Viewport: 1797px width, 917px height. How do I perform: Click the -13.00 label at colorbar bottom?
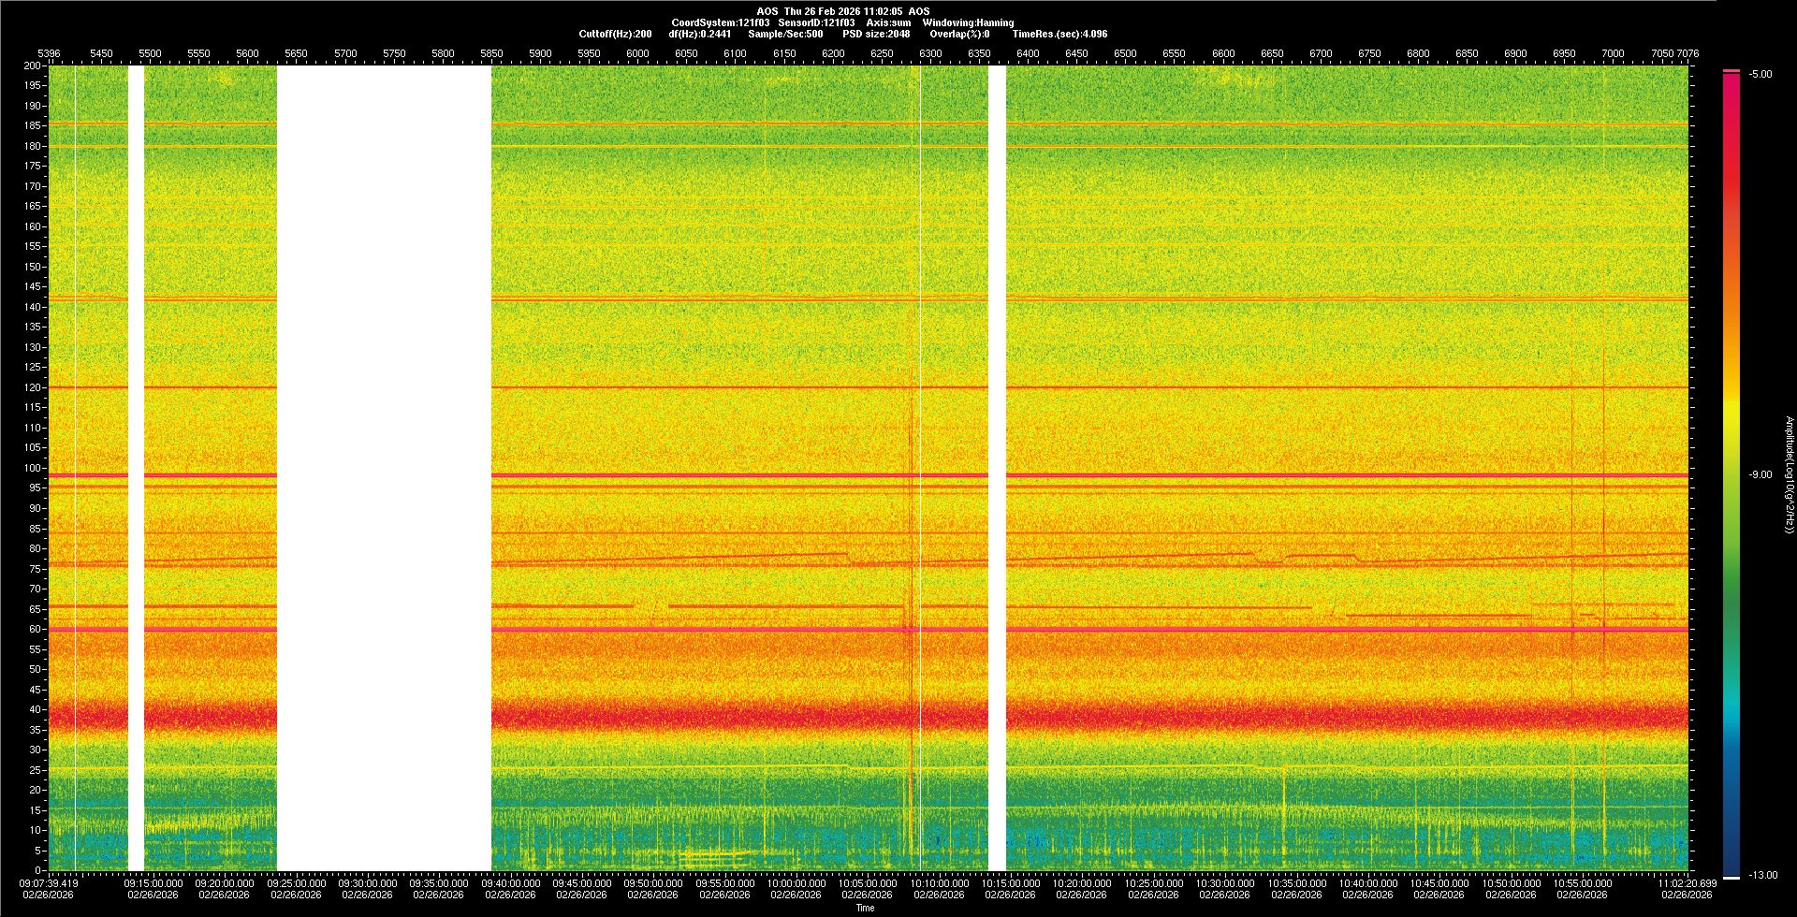tap(1763, 876)
